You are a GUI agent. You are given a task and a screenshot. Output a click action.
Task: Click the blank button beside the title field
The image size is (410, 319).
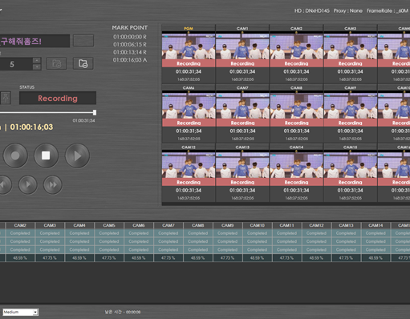coord(83,41)
